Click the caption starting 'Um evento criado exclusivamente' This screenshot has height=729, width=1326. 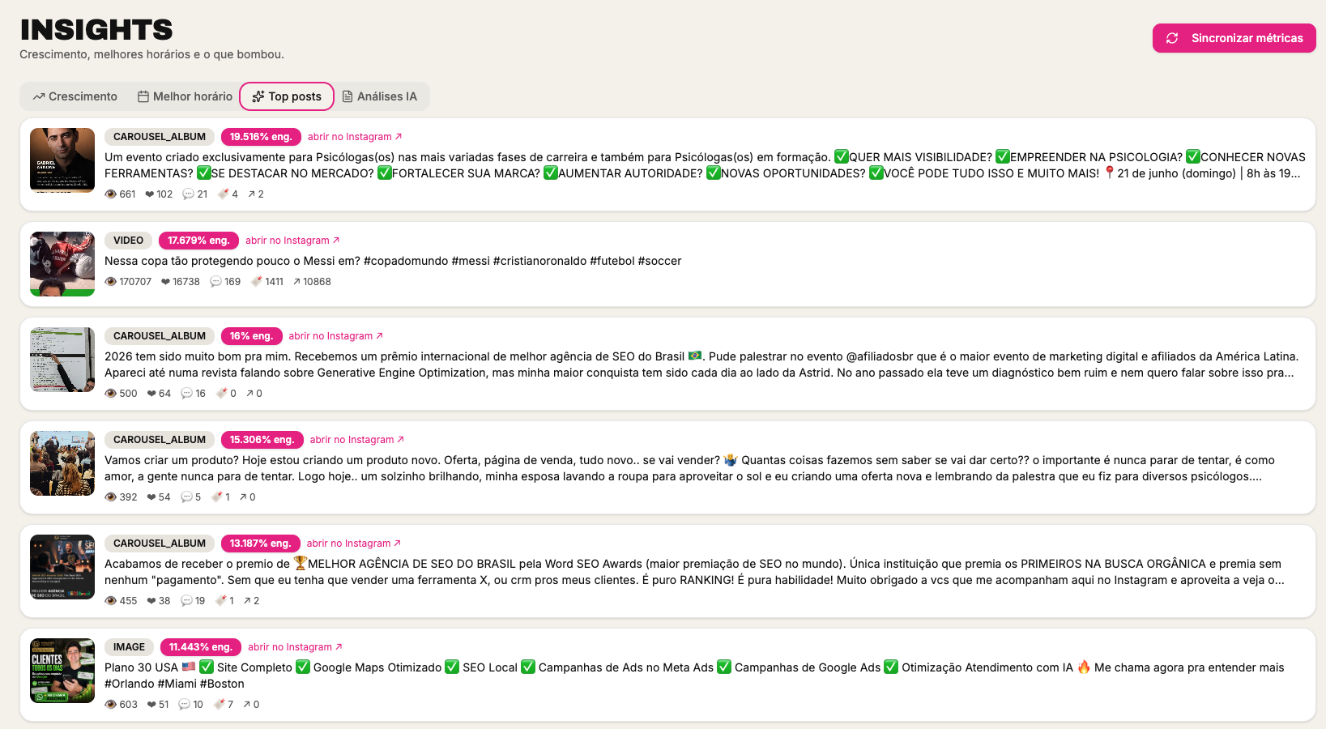(705, 165)
